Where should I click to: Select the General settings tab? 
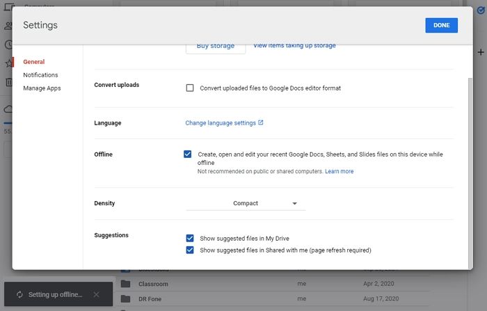[x=33, y=62]
